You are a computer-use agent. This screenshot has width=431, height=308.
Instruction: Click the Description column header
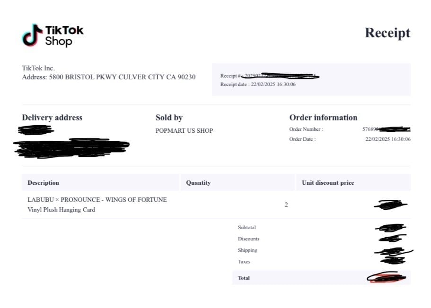pos(43,183)
